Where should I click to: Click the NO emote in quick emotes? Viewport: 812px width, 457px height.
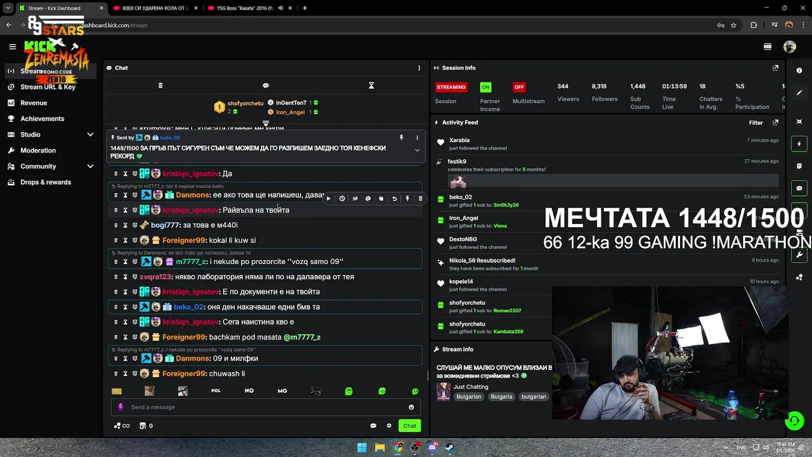249,391
